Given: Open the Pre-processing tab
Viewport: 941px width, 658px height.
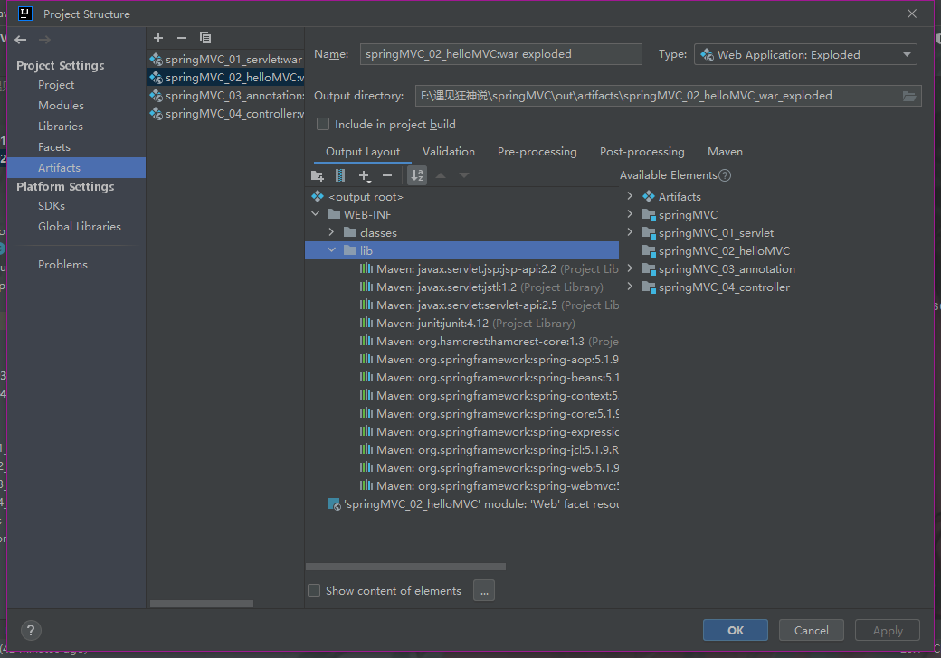Looking at the screenshot, I should coord(537,152).
